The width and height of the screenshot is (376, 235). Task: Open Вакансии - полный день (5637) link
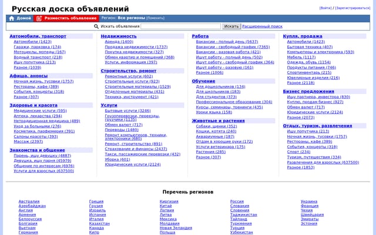click(x=227, y=42)
